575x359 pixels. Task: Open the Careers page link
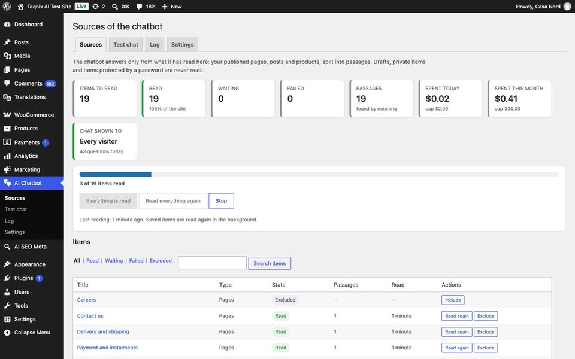[x=86, y=300]
